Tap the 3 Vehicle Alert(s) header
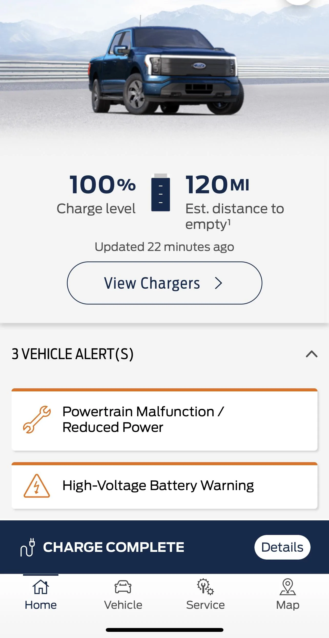 tap(73, 354)
